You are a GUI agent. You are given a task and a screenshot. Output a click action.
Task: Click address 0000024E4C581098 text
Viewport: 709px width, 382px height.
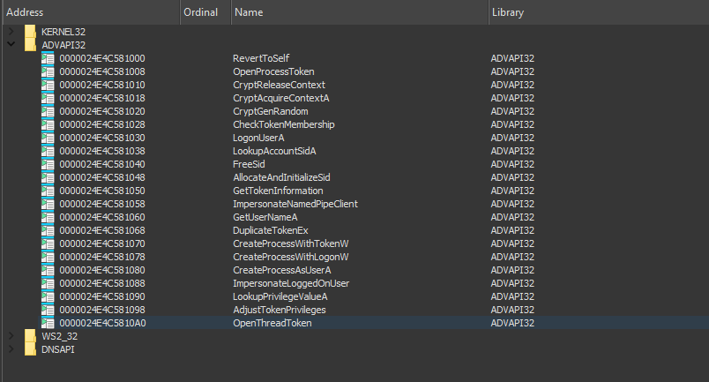(102, 310)
